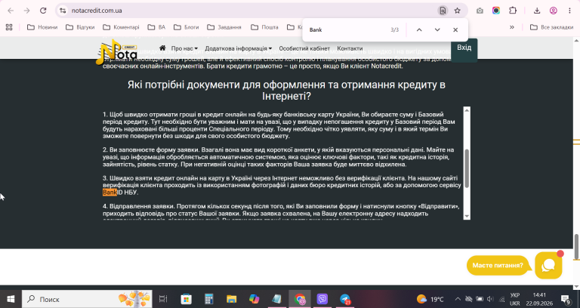Click the Вхід login button
The image size is (580, 308).
coord(464,49)
